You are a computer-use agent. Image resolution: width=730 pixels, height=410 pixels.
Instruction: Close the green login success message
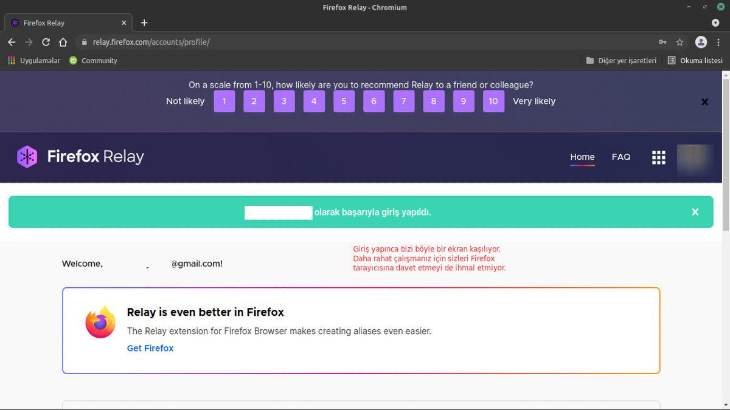(x=695, y=212)
